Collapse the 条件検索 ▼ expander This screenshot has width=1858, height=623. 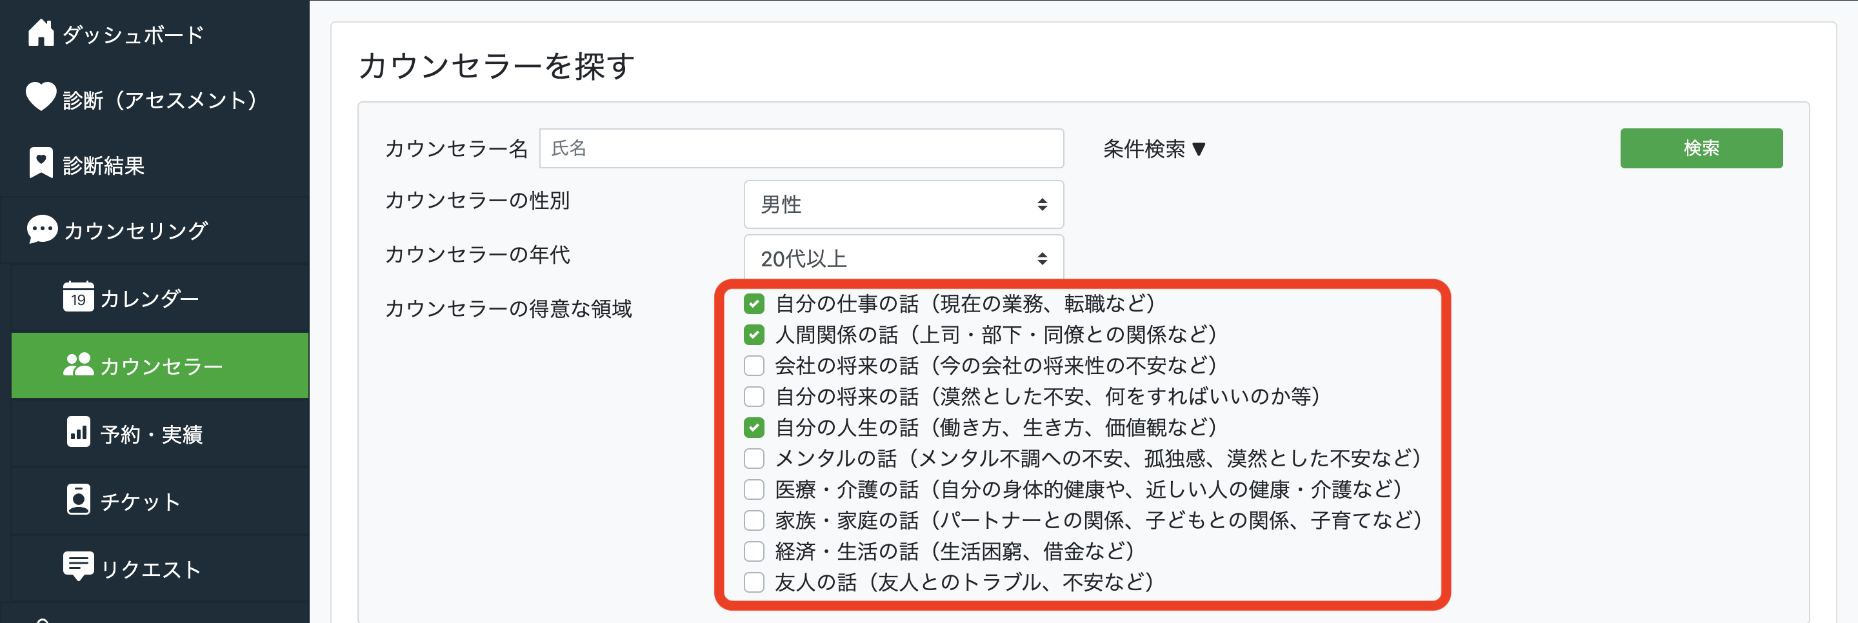[1154, 148]
